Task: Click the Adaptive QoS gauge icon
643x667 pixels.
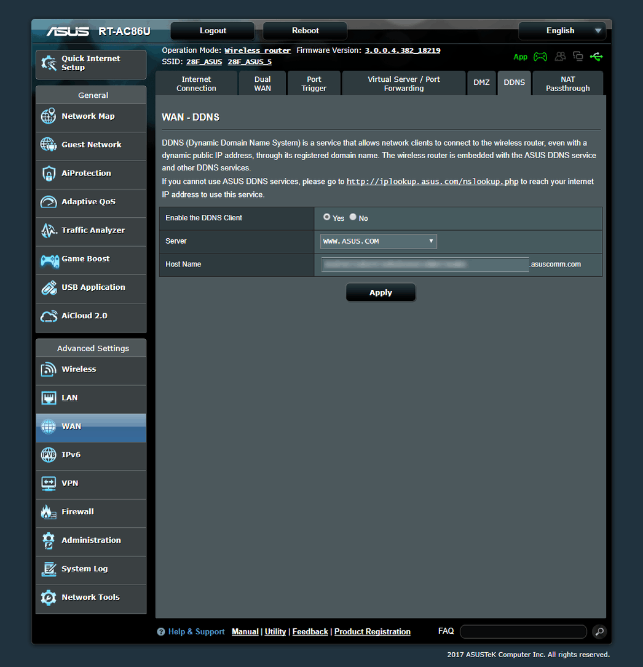Action: click(49, 202)
